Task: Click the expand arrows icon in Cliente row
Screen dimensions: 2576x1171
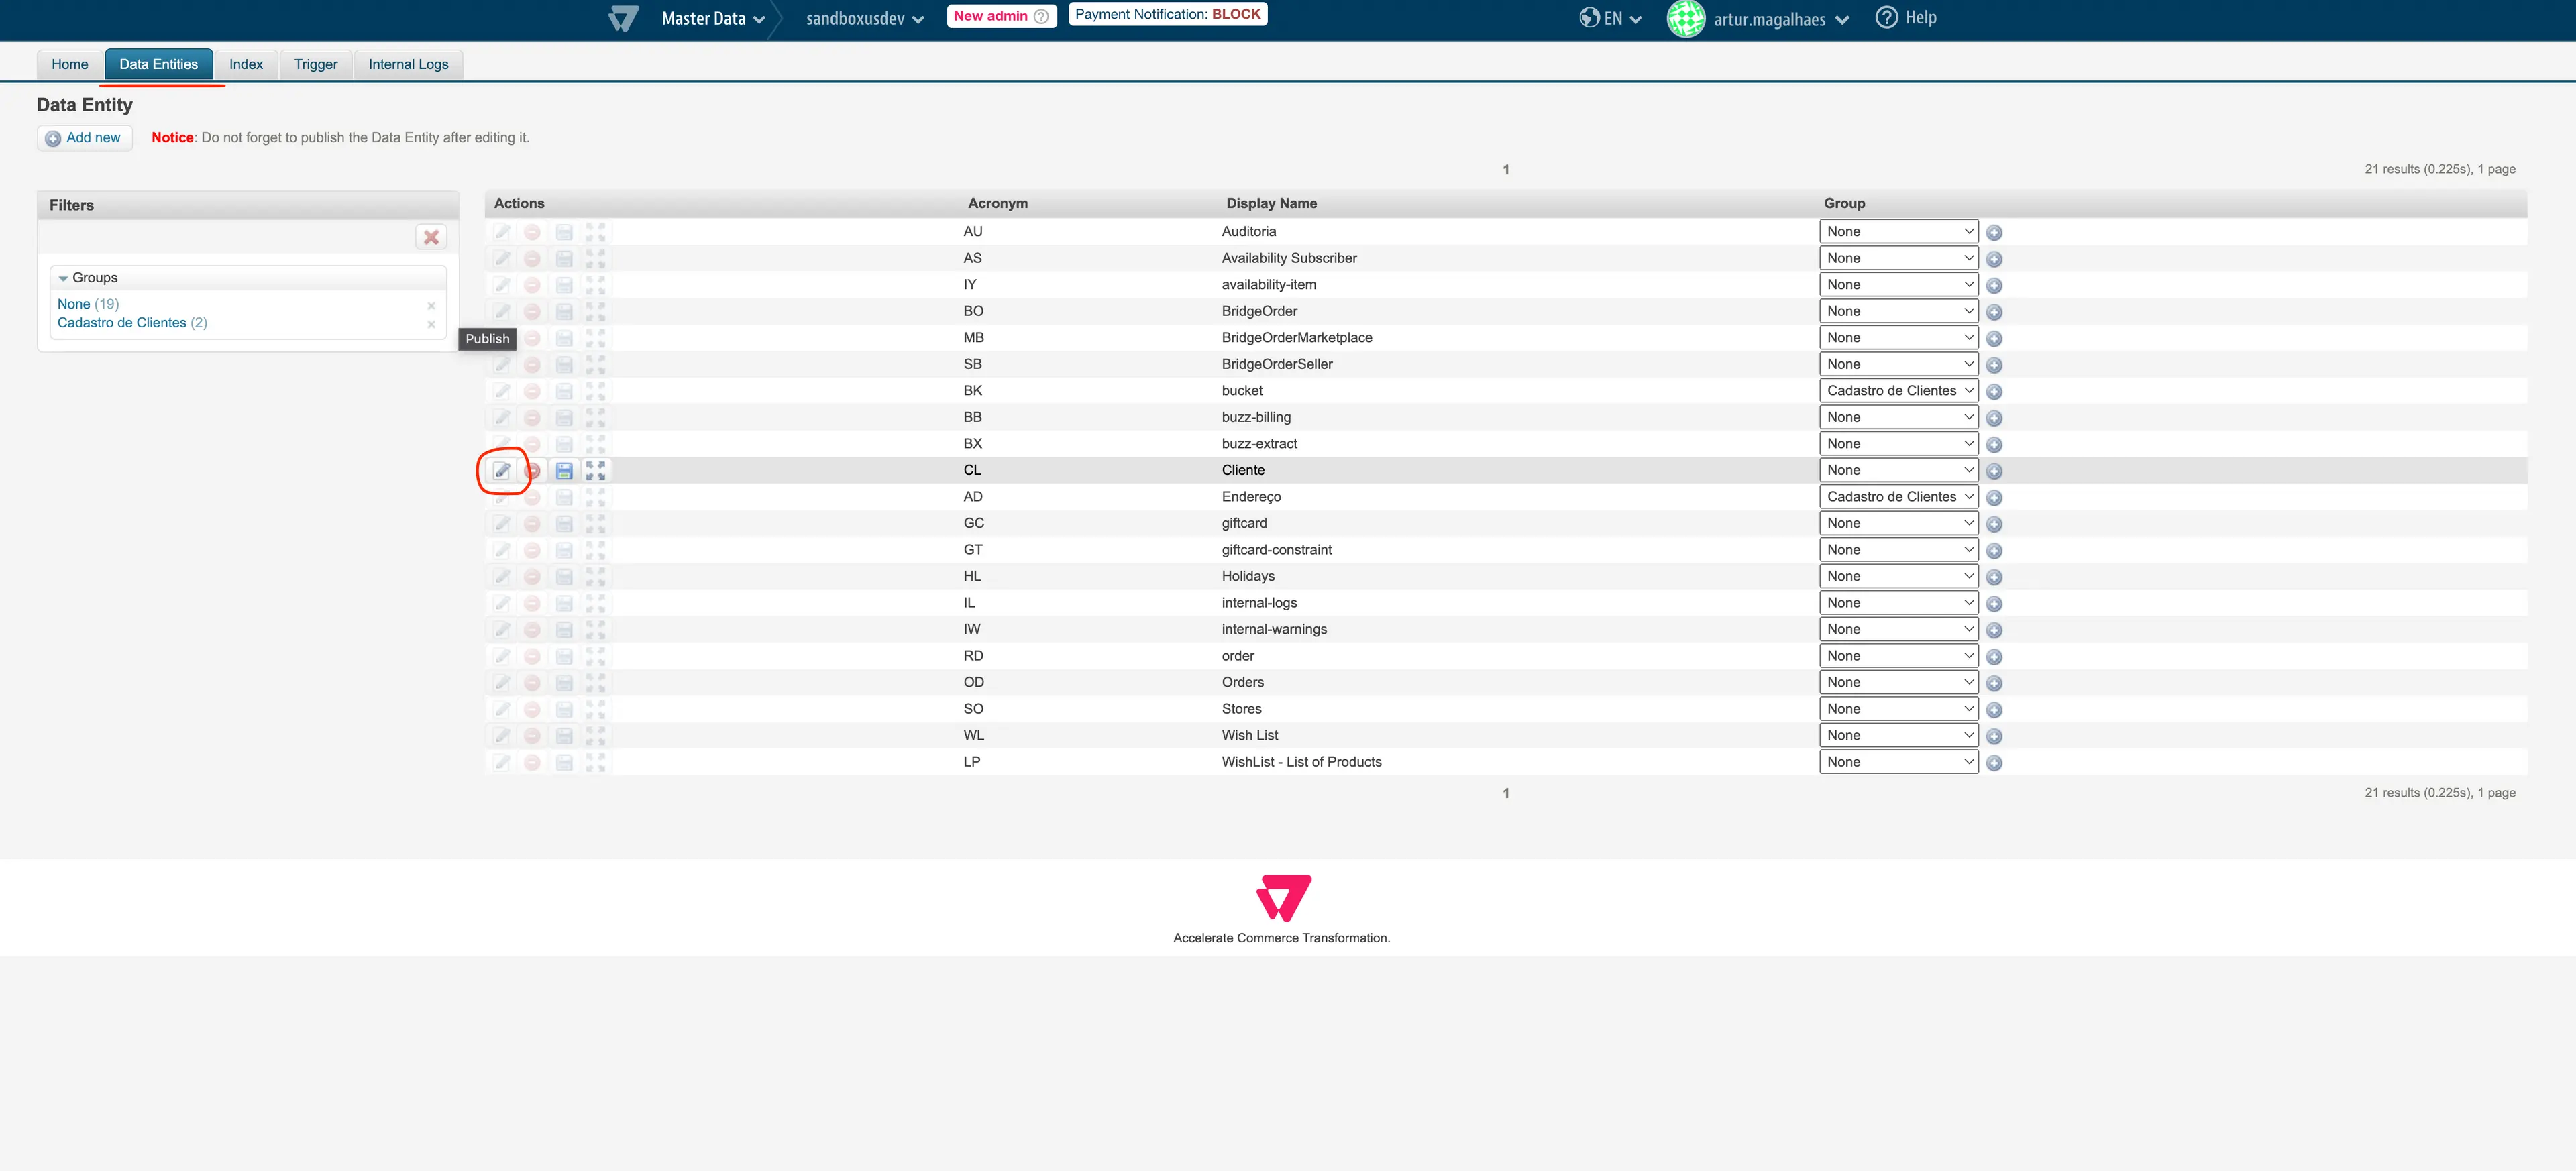Action: [596, 470]
